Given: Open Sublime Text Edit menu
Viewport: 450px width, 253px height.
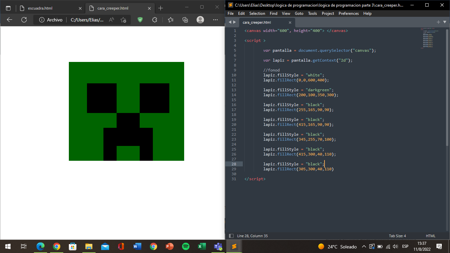Looking at the screenshot, I should click(241, 14).
